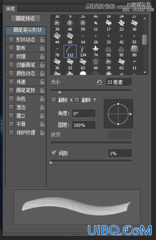The image size is (156, 240).
Task: Pick the 26 star brush tip
Action: 96,38
